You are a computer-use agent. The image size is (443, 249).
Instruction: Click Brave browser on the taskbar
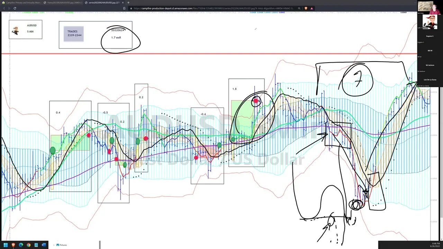click(13, 245)
